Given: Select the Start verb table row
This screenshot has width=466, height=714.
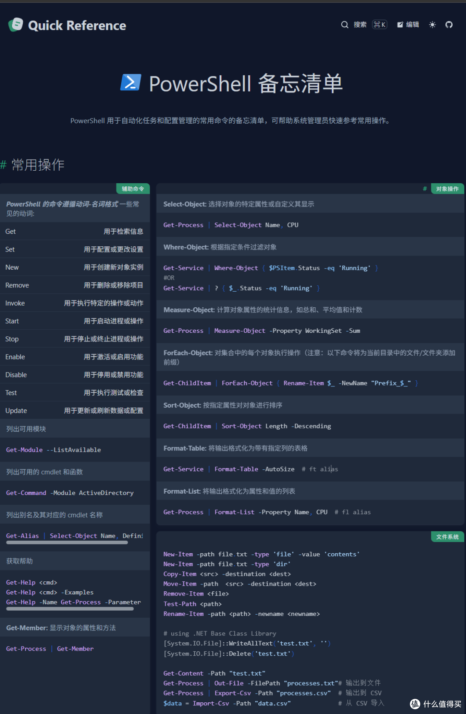Looking at the screenshot, I should [x=74, y=321].
